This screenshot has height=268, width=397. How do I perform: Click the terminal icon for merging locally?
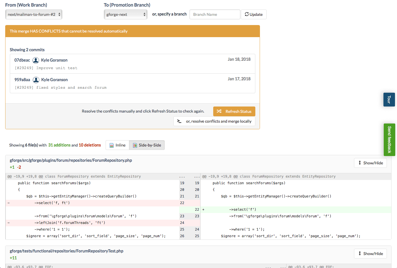coord(179,121)
